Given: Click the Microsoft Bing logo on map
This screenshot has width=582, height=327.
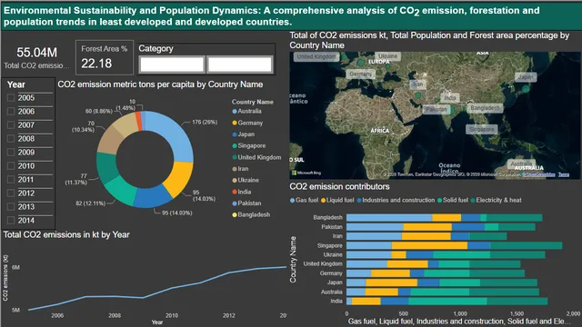Looking at the screenshot, I should (x=306, y=173).
